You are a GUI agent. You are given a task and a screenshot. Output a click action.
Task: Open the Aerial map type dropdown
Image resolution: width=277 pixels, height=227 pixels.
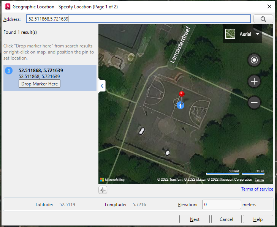pos(258,34)
